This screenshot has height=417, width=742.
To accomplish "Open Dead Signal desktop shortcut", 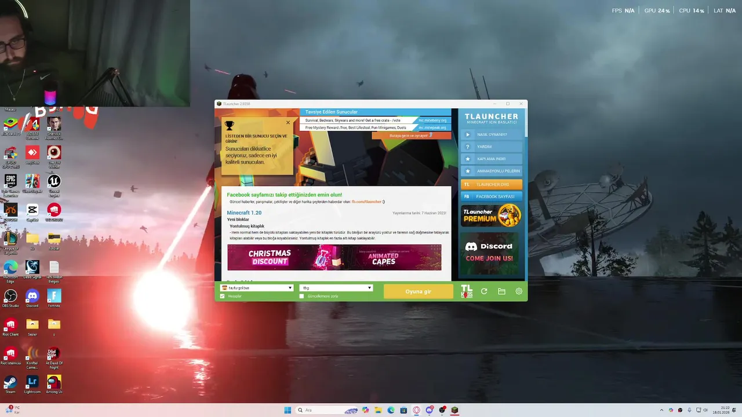I will (32, 270).
